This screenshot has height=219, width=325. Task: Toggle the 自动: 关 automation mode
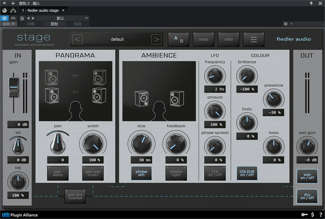(9, 24)
